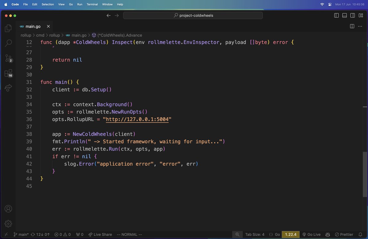Open the View menu
368x239 pixels.
click(x=61, y=4)
